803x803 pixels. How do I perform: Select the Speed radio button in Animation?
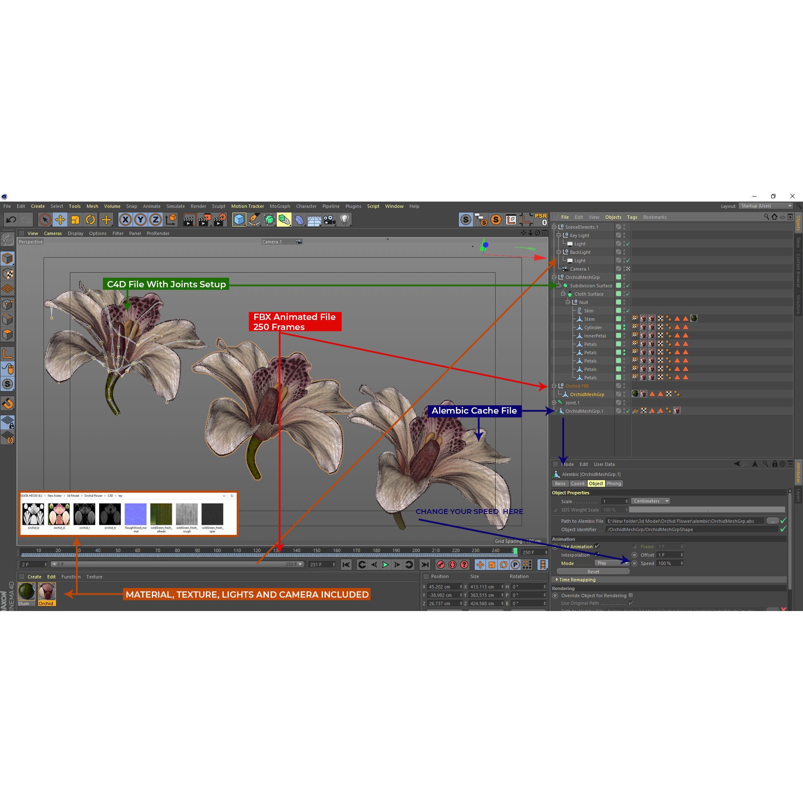click(x=635, y=563)
